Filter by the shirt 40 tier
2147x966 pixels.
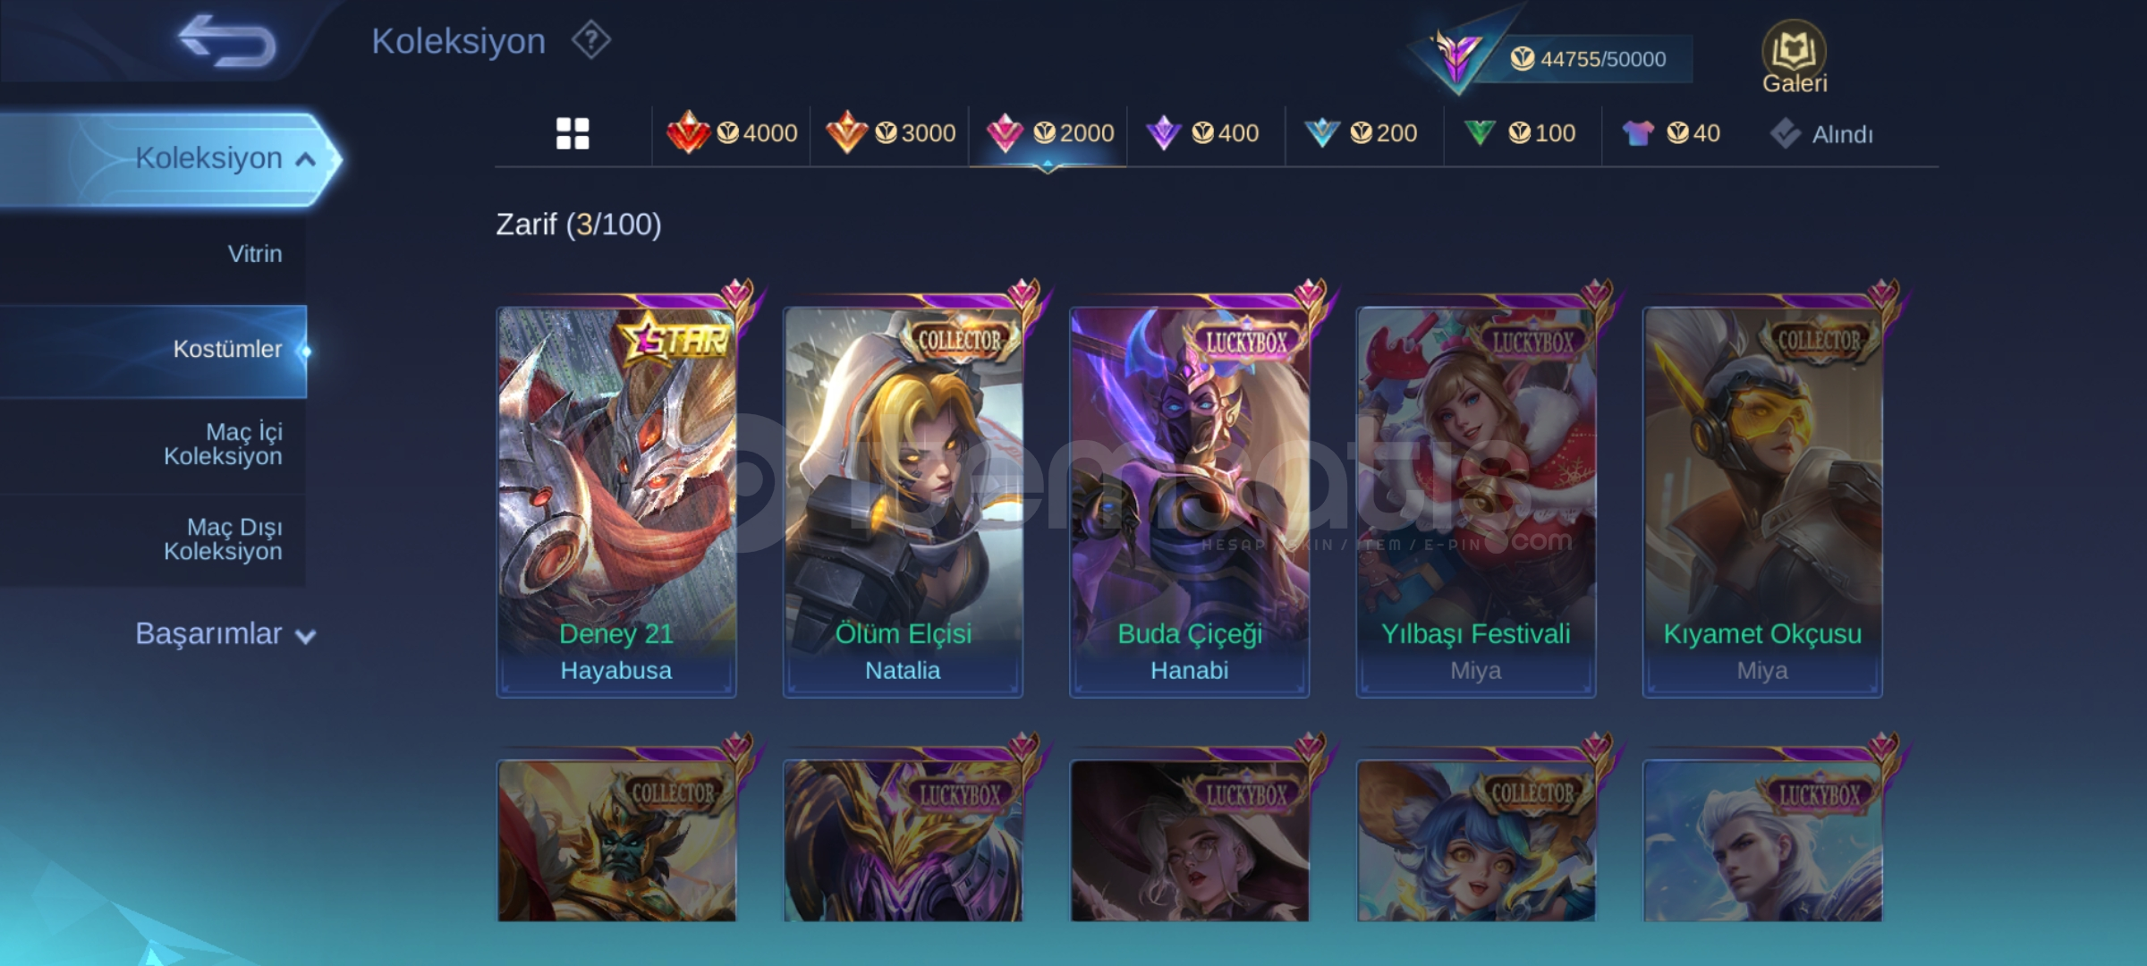[x=1671, y=133]
